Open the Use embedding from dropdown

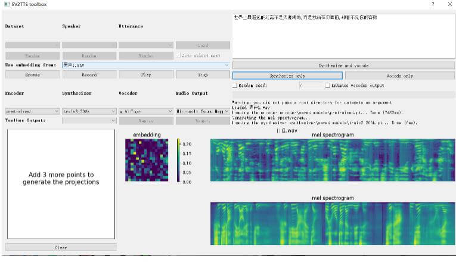[x=145, y=65]
